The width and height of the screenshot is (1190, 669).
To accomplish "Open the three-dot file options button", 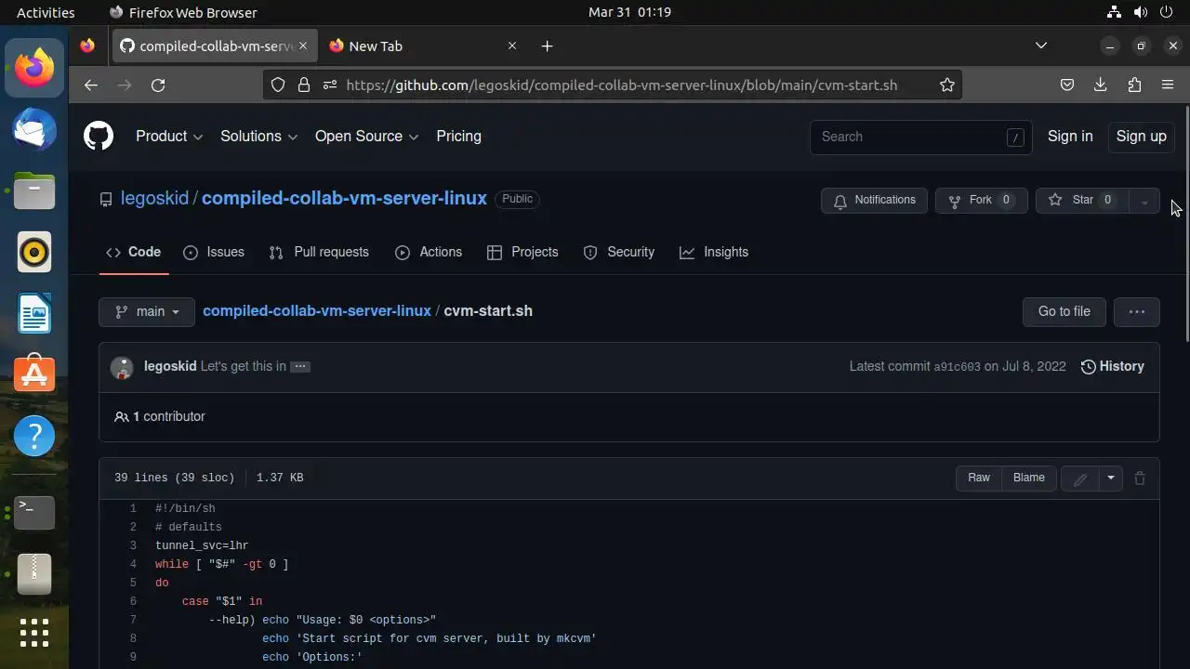I will [x=1136, y=311].
